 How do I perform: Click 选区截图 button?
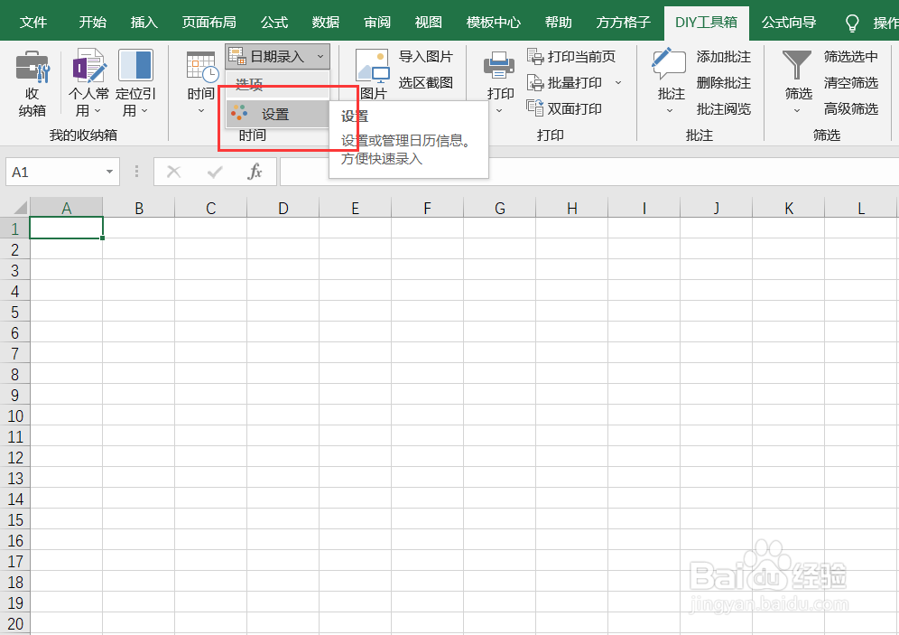click(x=425, y=83)
